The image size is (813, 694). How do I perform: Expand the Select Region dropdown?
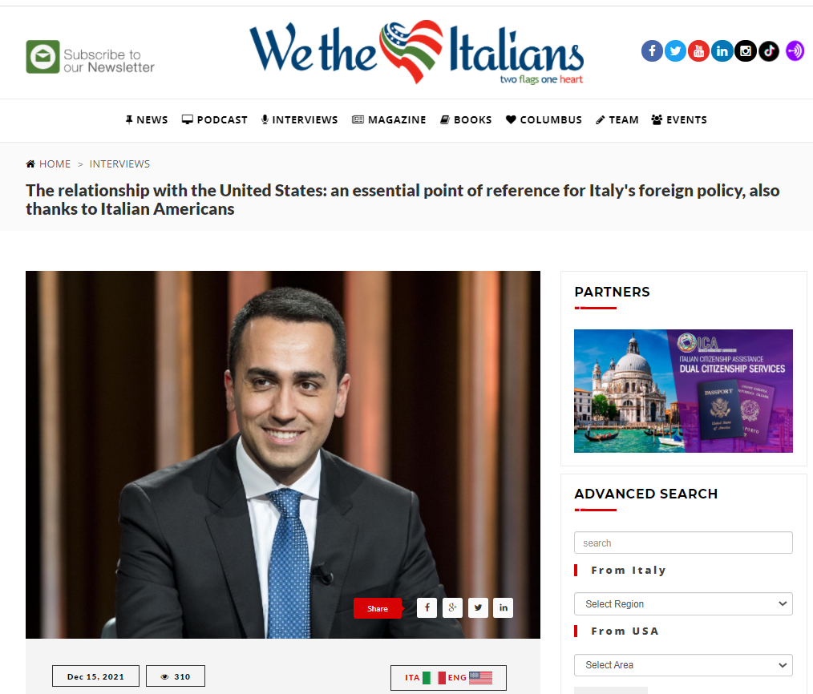(x=683, y=603)
